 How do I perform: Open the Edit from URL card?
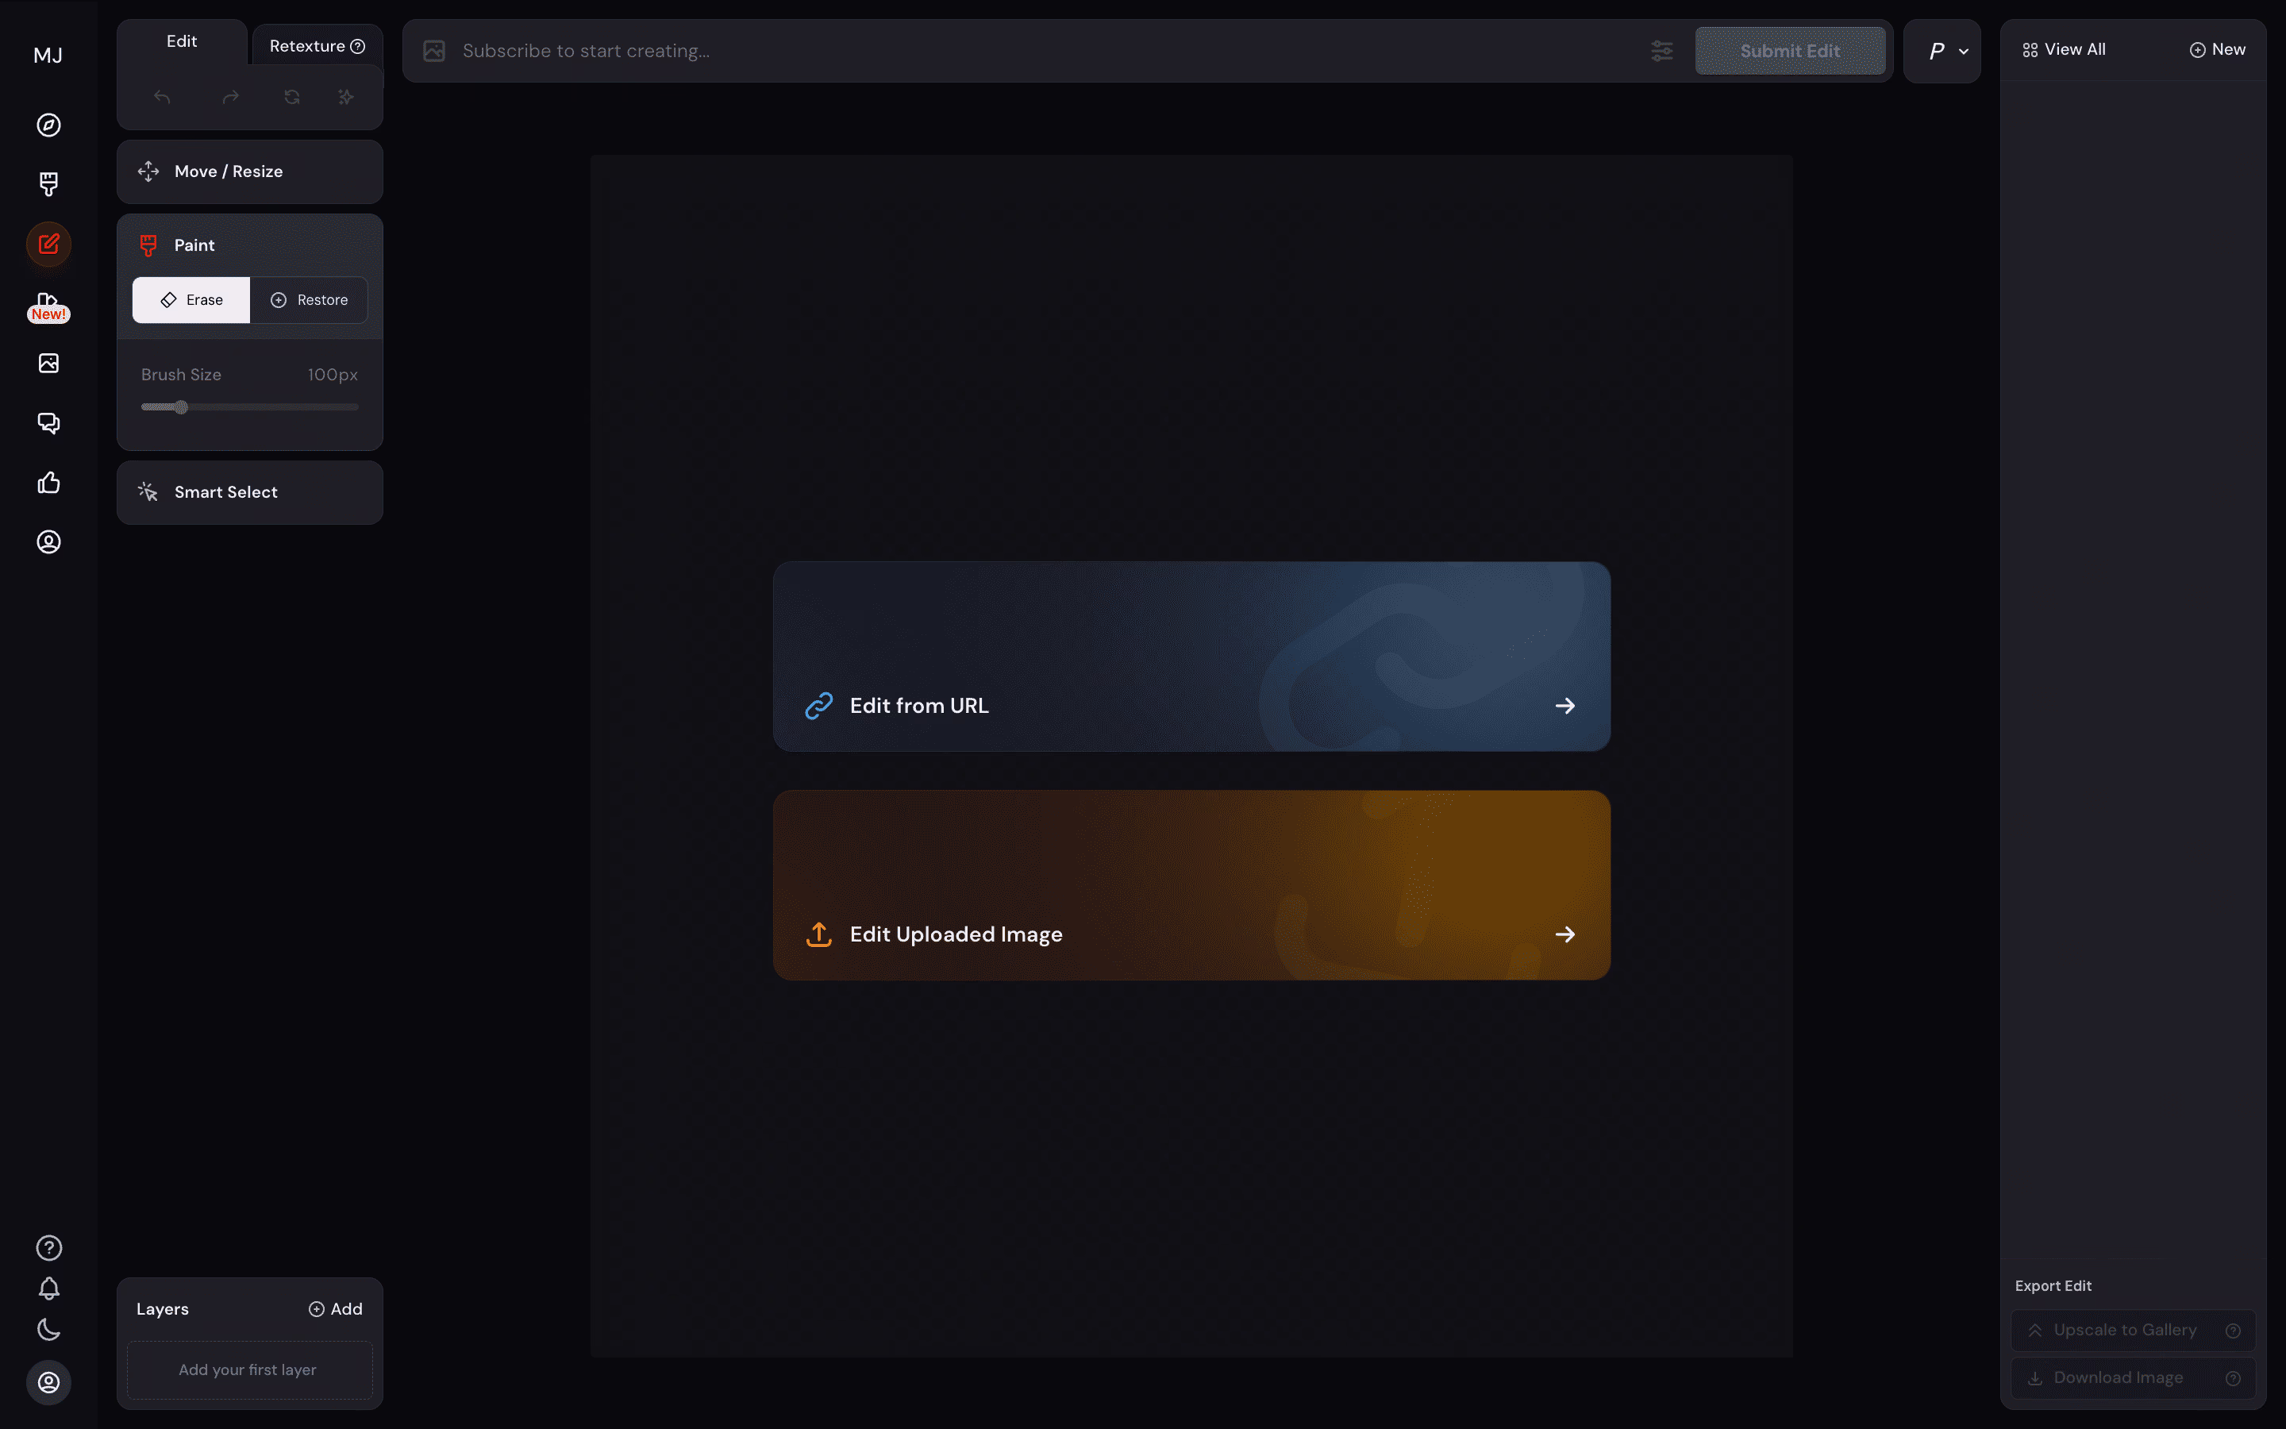pyautogui.click(x=1191, y=657)
